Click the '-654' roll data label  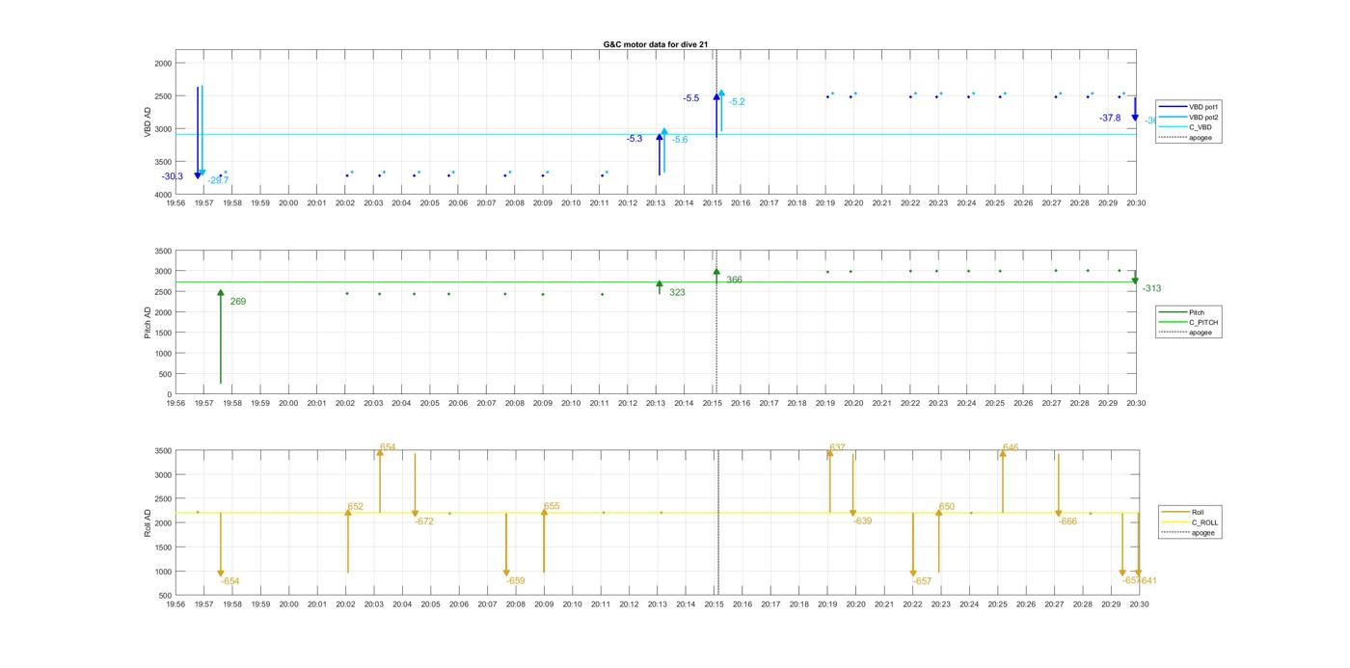(230, 581)
